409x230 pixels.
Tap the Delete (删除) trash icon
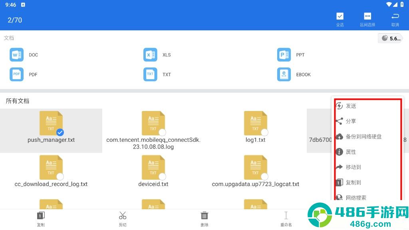coord(204,216)
